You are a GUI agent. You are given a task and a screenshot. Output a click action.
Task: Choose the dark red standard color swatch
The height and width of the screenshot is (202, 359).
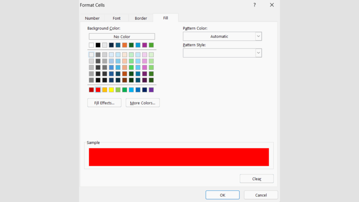coord(92,90)
